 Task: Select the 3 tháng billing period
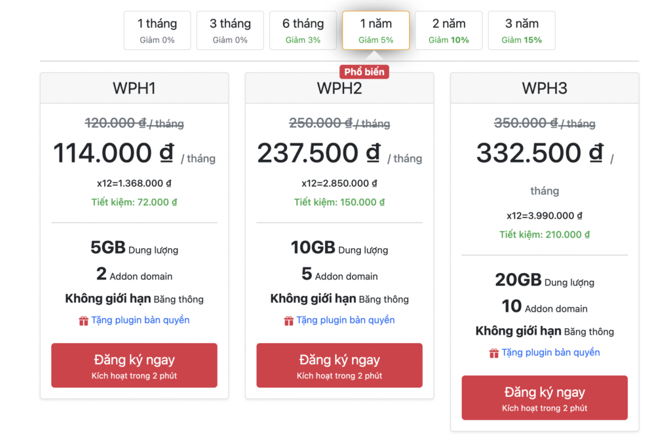[230, 31]
